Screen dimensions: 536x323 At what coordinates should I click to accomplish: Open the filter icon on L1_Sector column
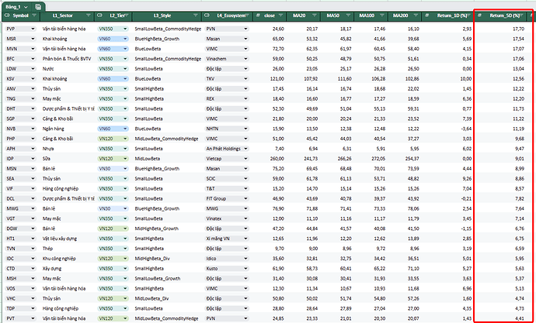point(89,15)
